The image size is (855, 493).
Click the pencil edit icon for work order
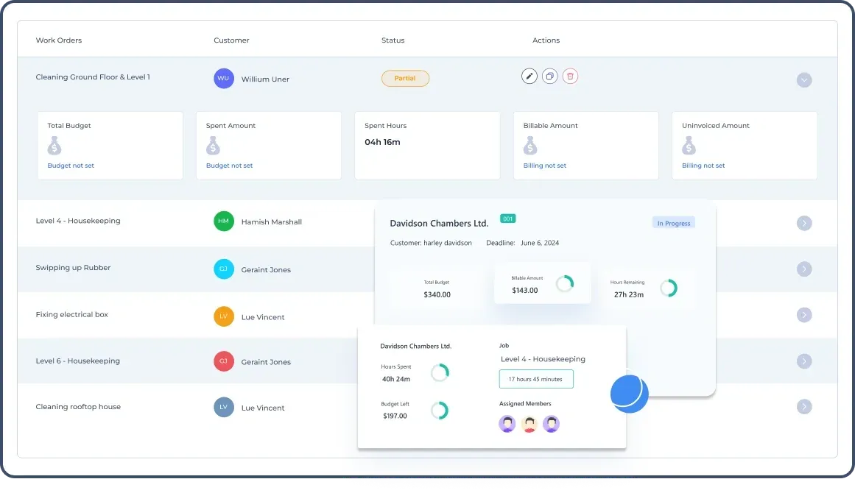click(529, 77)
